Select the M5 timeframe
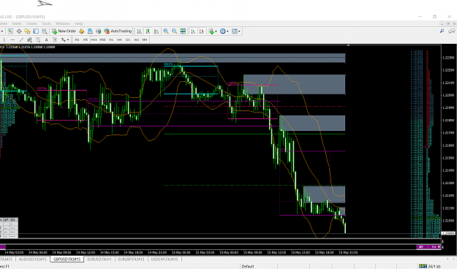The image size is (457, 269). 86,39
